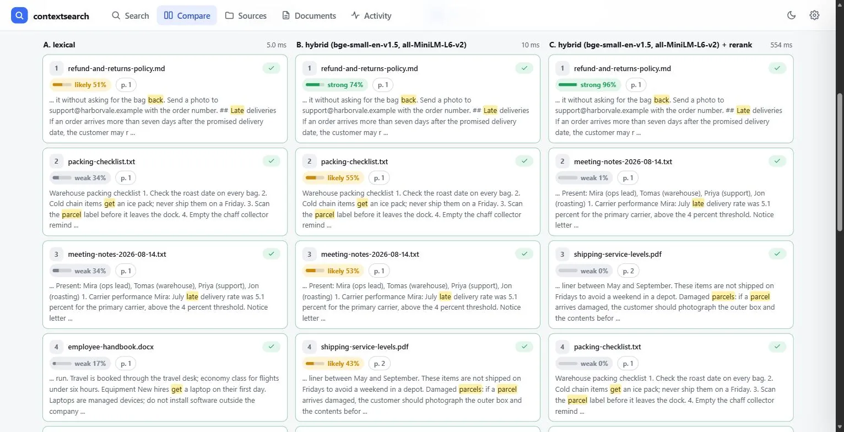This screenshot has height=432, width=844.
Task: Click checkmark on rerank packing-checklist.txt card
Action: (777, 346)
